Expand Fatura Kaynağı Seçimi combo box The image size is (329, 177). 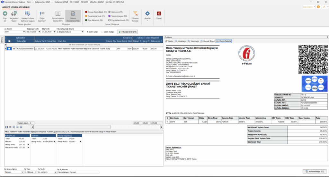pos(70,32)
